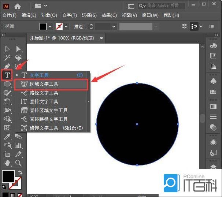Select the Zoom tool magnifier
This screenshot has width=222, height=197.
click(x=18, y=163)
